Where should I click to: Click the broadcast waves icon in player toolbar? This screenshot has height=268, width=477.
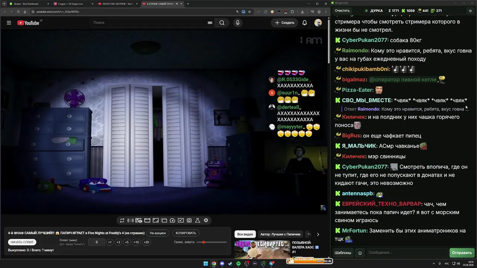(130, 220)
